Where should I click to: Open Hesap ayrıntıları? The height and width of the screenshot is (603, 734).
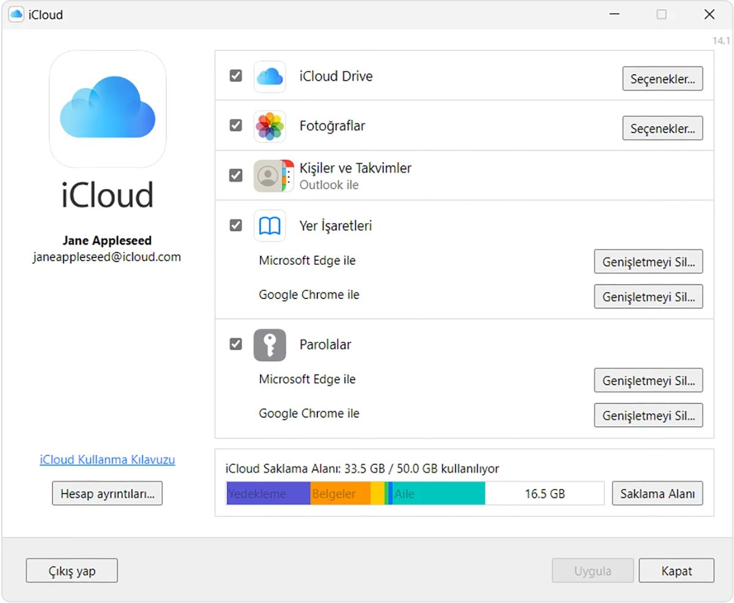coord(107,494)
